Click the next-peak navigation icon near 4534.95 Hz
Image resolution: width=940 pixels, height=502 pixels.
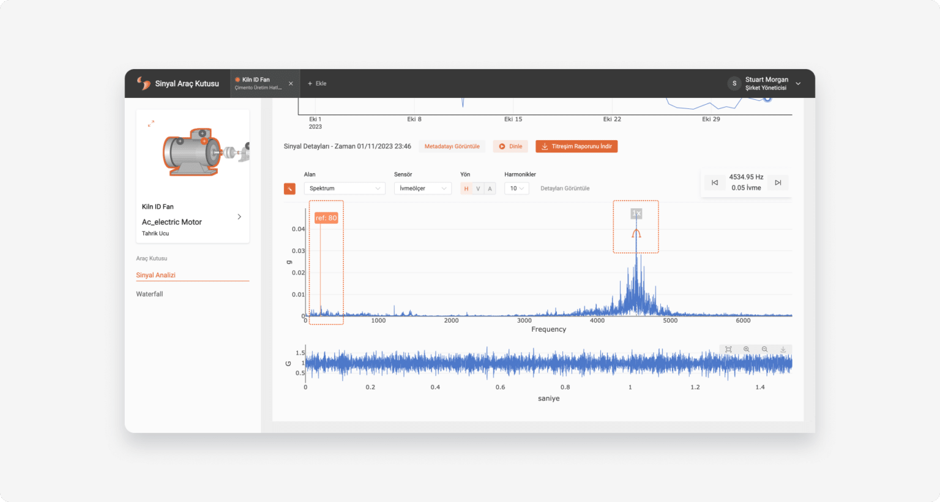click(777, 182)
